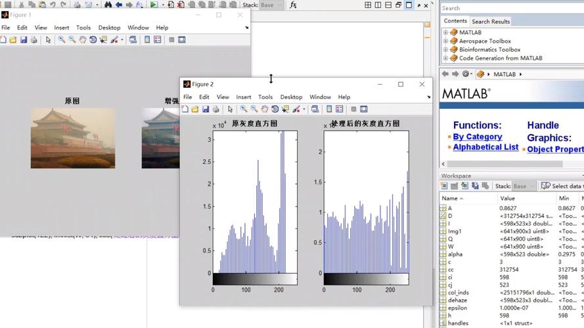Save icon in Figure 1 toolbar
The image size is (584, 328).
tap(24, 40)
